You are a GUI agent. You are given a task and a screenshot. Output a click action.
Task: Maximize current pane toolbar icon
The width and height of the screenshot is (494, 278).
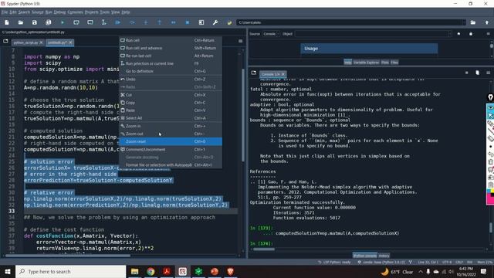[x=201, y=22]
